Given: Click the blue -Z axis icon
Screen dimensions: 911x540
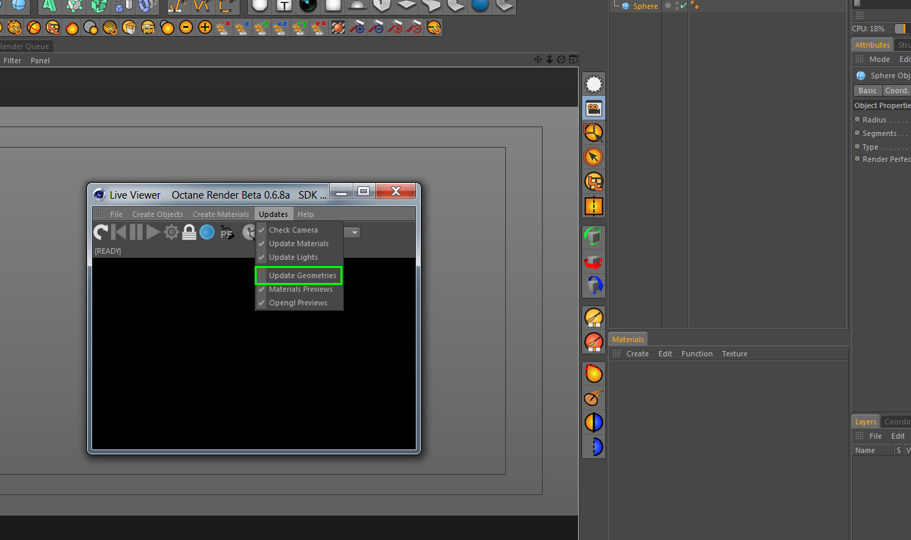Looking at the screenshot, I should [x=242, y=28].
